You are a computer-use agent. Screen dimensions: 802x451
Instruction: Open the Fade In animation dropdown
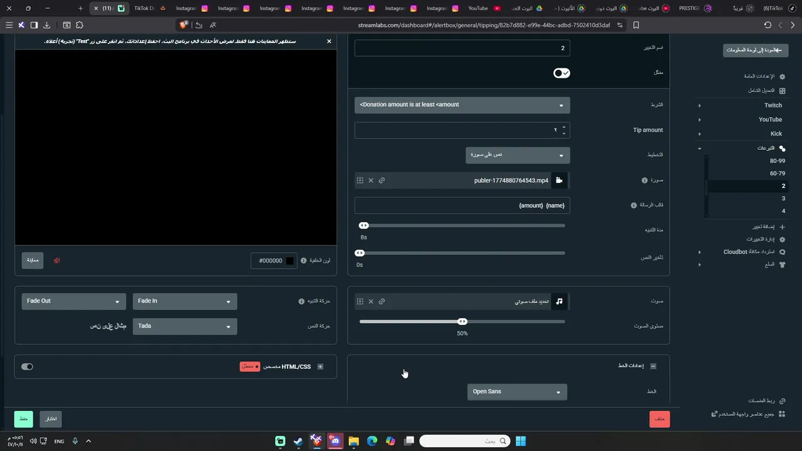click(185, 301)
